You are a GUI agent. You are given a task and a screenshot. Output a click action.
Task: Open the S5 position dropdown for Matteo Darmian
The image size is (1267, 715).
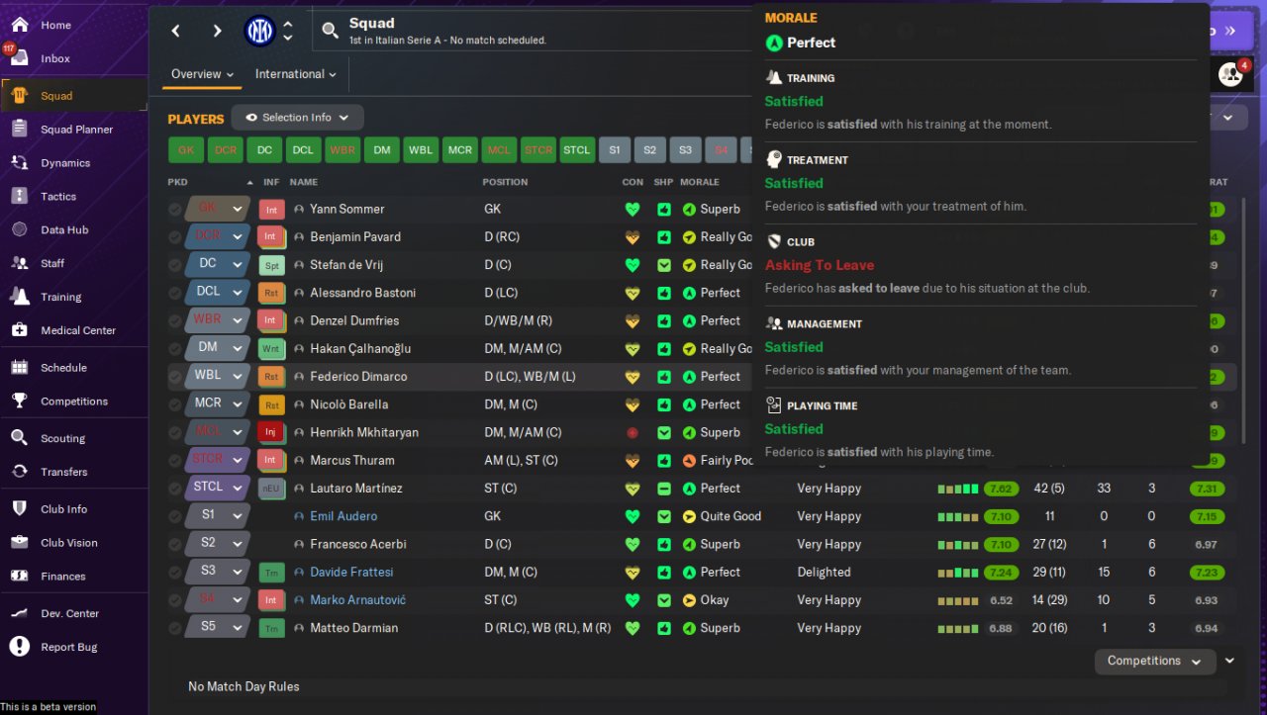(x=218, y=627)
